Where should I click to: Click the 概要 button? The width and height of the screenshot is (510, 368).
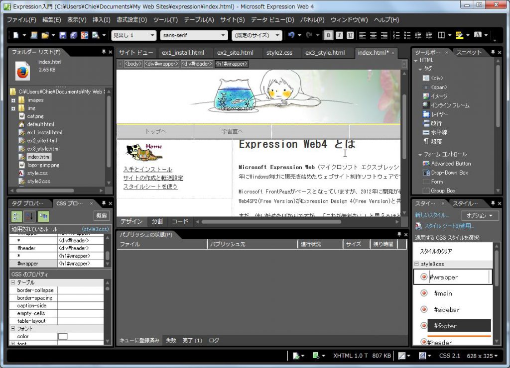click(x=102, y=216)
